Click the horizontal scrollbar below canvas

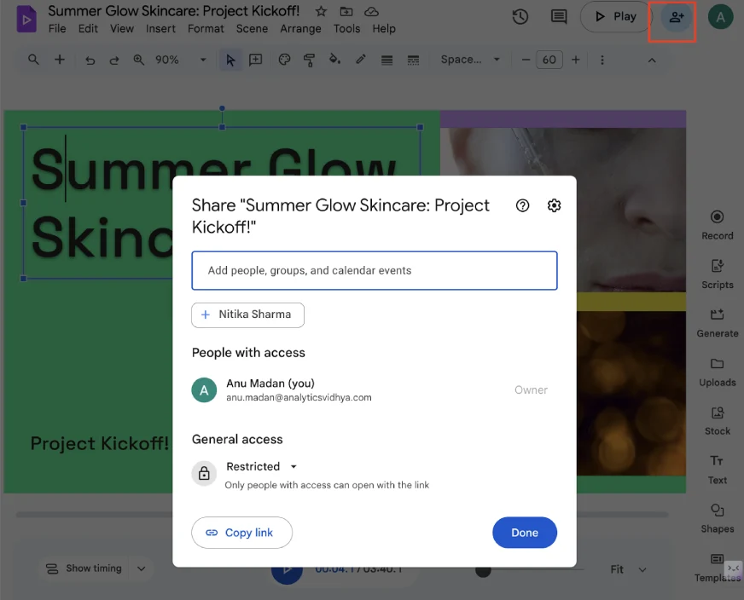341,514
